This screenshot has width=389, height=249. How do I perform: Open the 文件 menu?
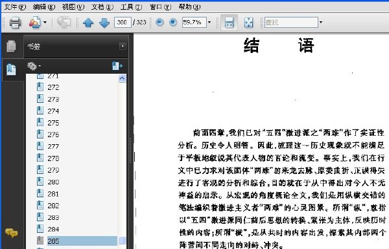pyautogui.click(x=15, y=7)
